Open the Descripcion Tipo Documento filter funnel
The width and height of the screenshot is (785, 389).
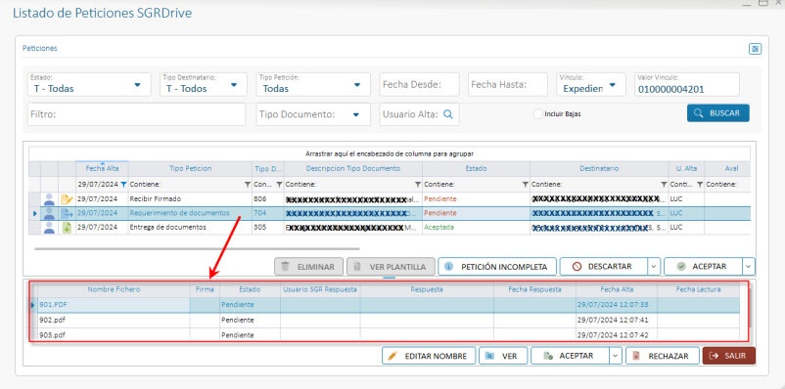418,185
